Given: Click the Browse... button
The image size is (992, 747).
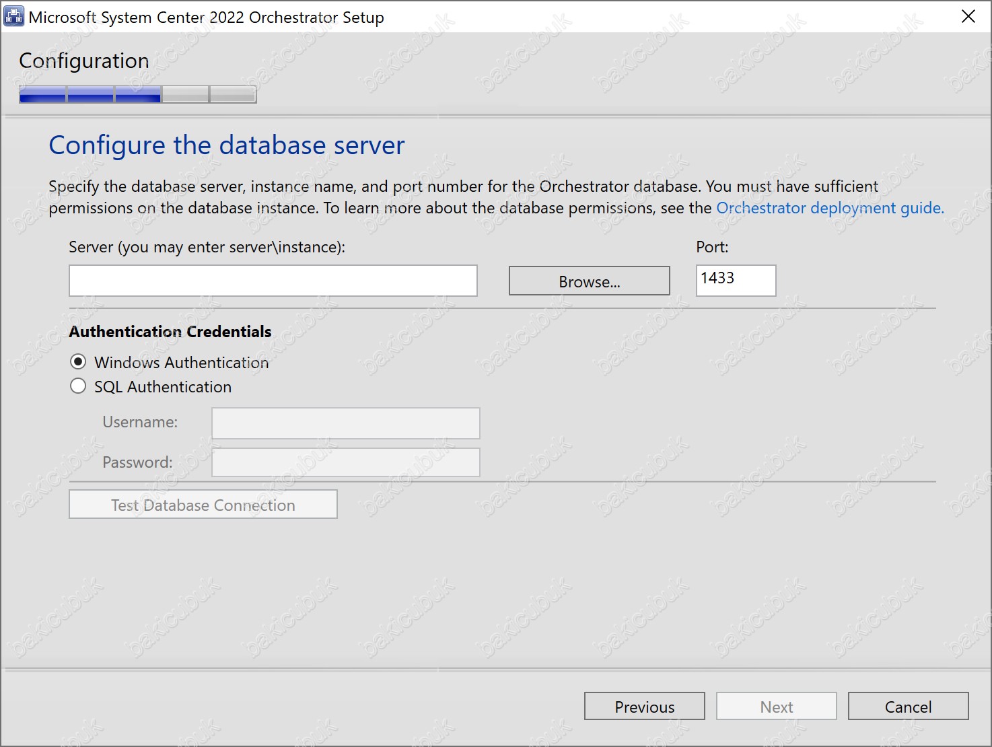Looking at the screenshot, I should click(590, 281).
